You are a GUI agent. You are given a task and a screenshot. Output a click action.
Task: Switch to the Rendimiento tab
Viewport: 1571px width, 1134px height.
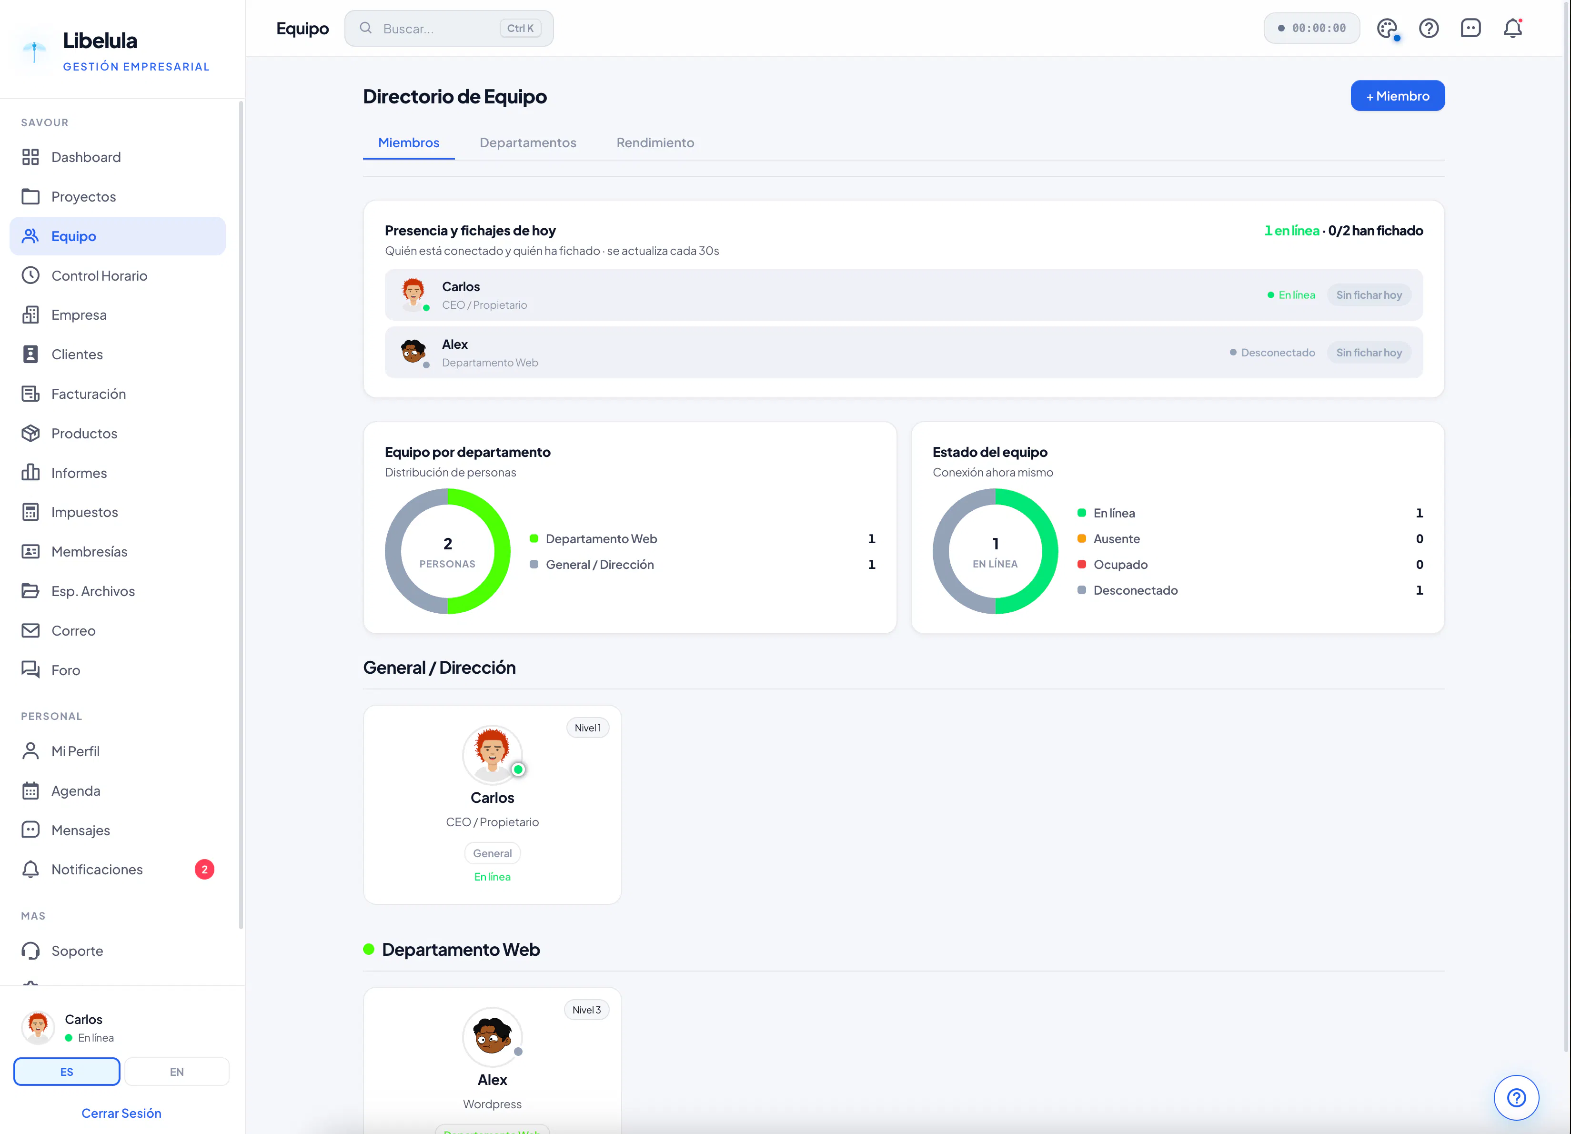655,142
